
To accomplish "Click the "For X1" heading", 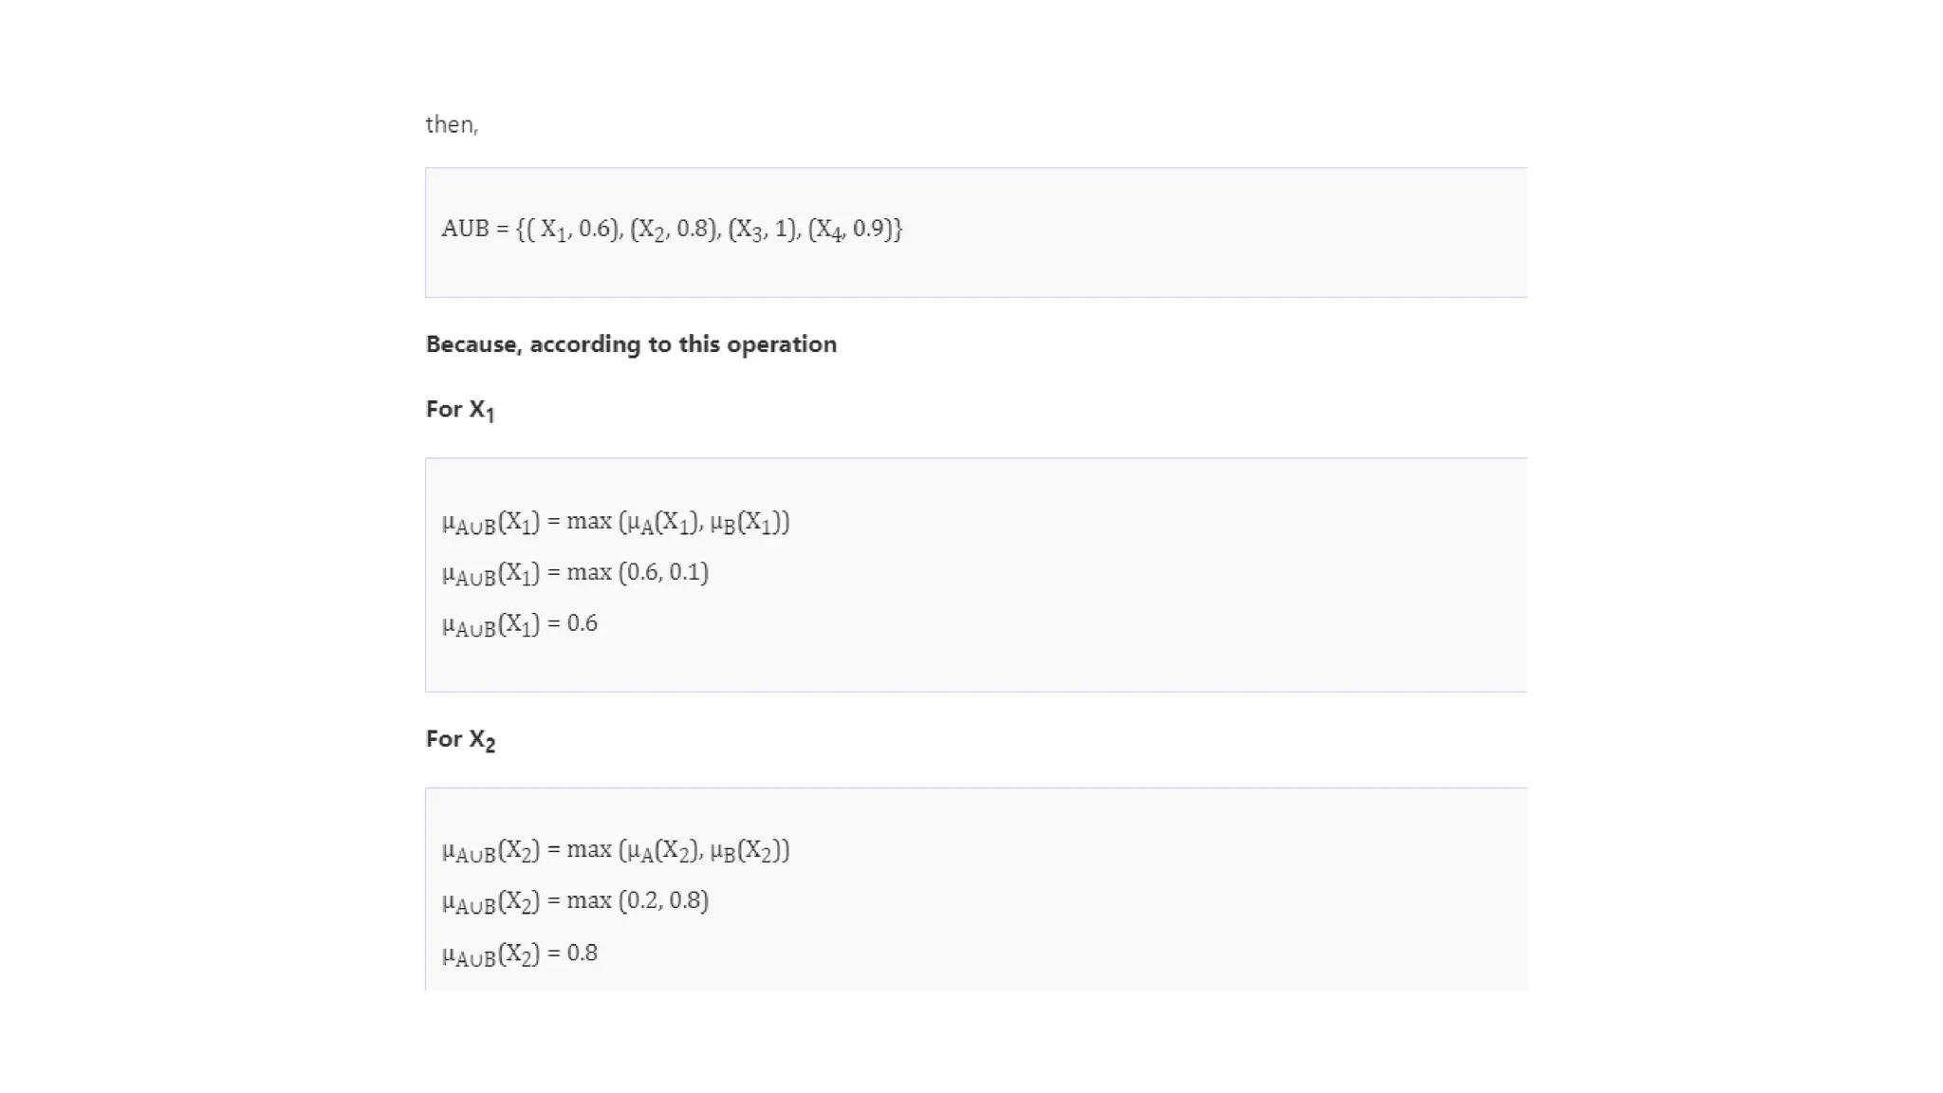I will pos(460,410).
